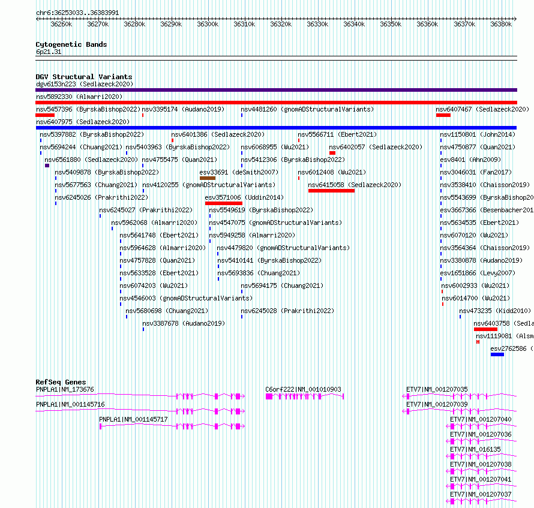The height and width of the screenshot is (508, 534).
Task: Click nsv5694244 (Chuang2021) label
Action: click(81, 147)
